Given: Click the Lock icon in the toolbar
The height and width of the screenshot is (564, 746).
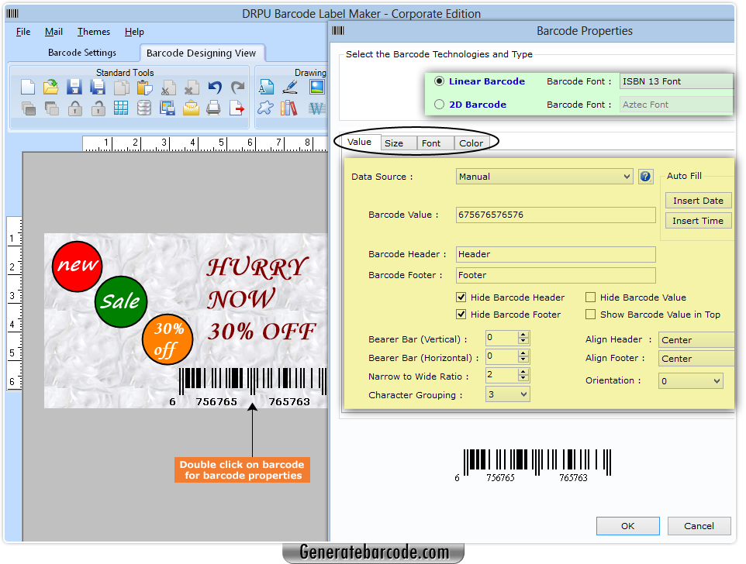Looking at the screenshot, I should [x=75, y=108].
